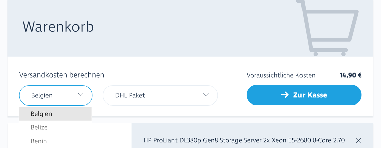
Task: Click the Versandkosten berechnen label
Action: click(x=62, y=75)
